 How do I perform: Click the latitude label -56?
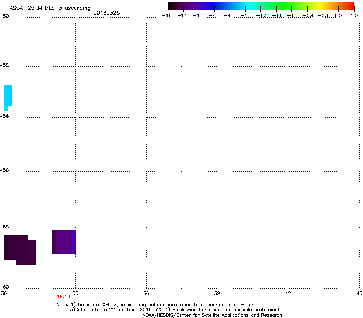(4, 170)
